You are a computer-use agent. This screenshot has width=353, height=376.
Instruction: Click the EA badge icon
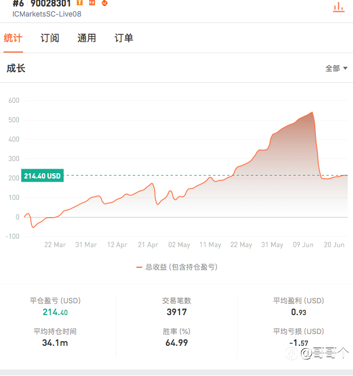coord(92,2)
